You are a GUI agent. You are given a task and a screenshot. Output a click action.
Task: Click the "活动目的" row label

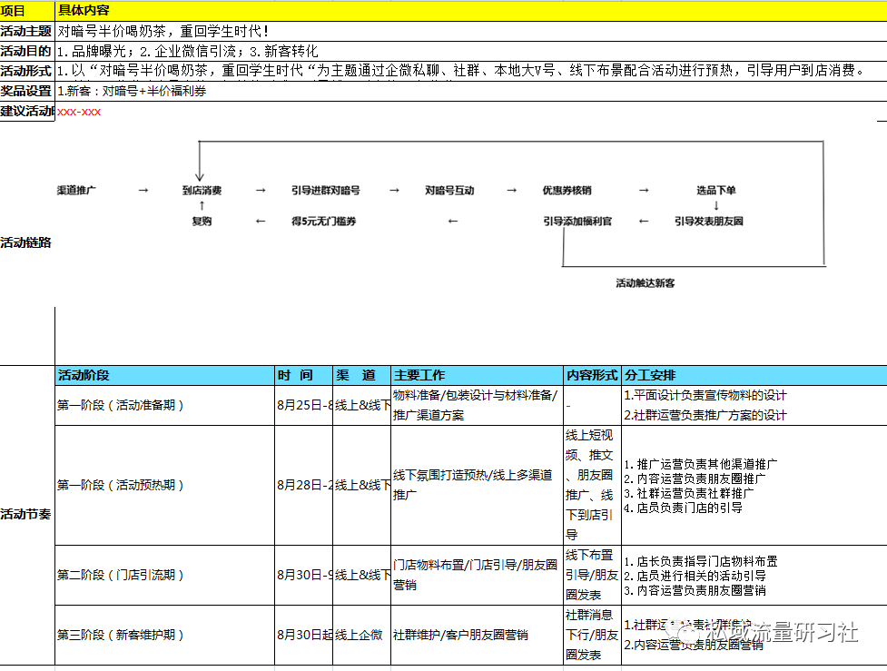click(27, 52)
